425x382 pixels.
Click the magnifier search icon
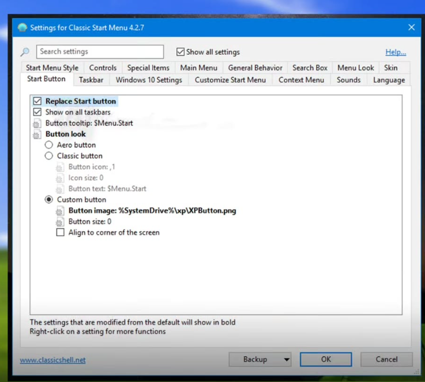click(x=25, y=52)
